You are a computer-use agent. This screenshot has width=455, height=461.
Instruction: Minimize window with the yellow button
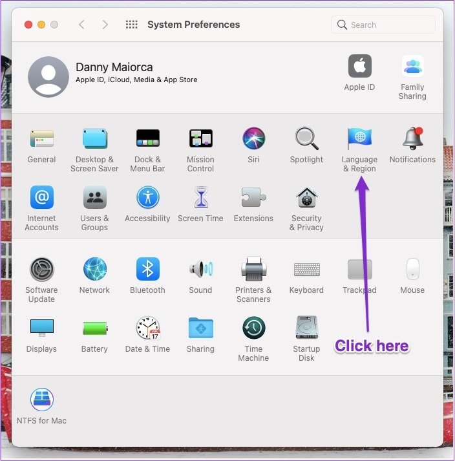pyautogui.click(x=41, y=25)
